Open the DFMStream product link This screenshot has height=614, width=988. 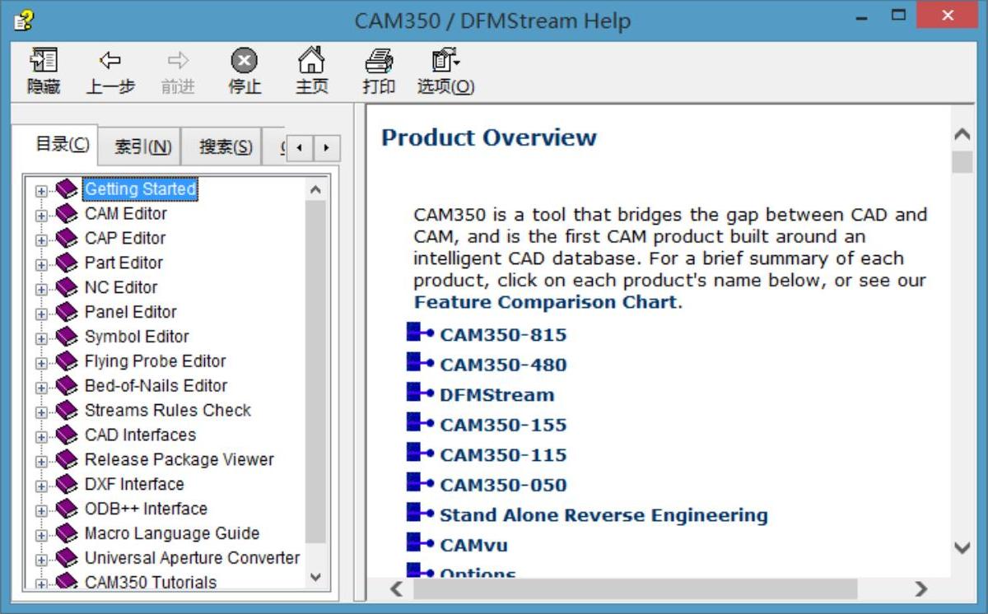496,395
